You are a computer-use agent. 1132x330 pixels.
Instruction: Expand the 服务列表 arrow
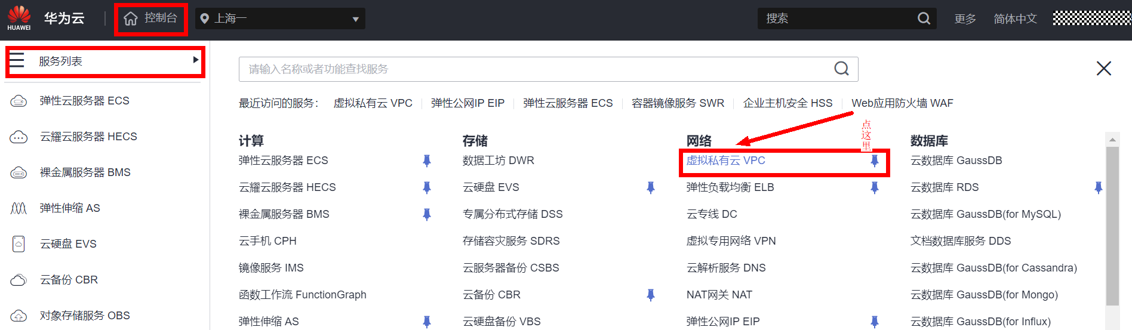coord(195,60)
